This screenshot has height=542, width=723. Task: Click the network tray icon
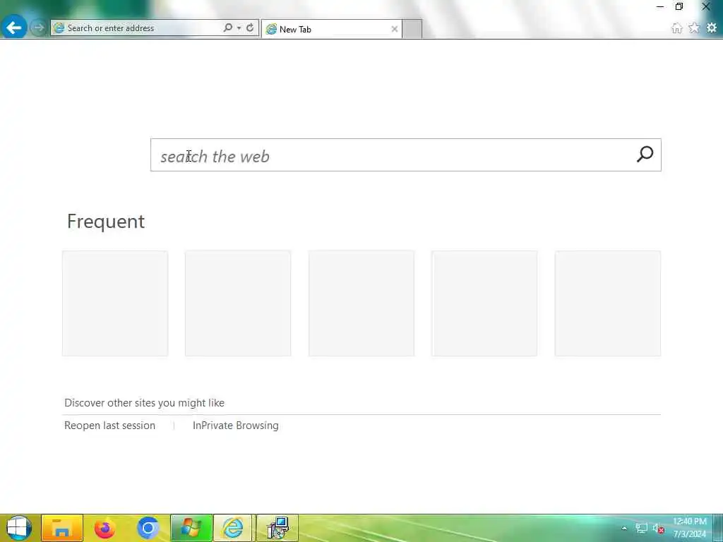click(x=641, y=528)
